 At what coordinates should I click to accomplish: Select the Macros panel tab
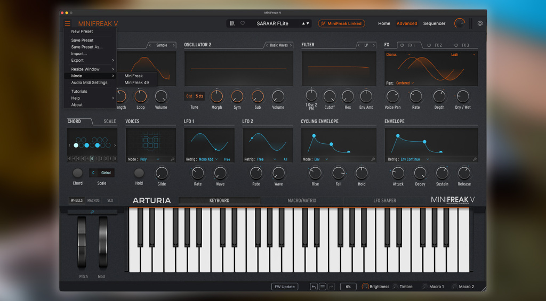pyautogui.click(x=93, y=200)
